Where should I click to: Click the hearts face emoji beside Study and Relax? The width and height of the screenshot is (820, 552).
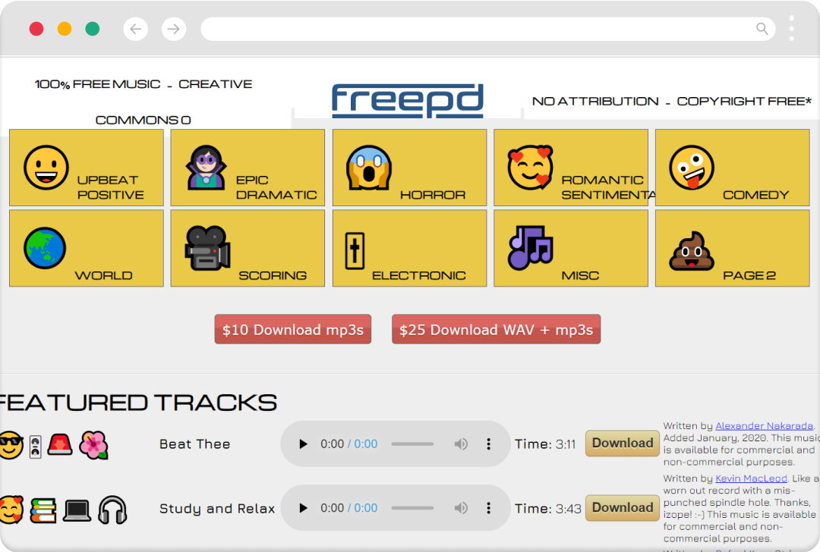coord(11,510)
